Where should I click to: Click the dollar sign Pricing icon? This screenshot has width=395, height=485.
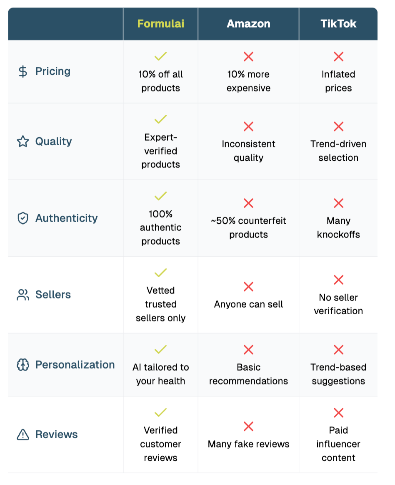pos(23,71)
